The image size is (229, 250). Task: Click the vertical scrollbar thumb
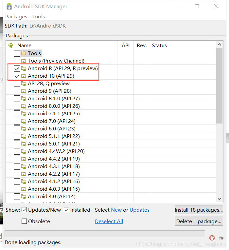219,86
